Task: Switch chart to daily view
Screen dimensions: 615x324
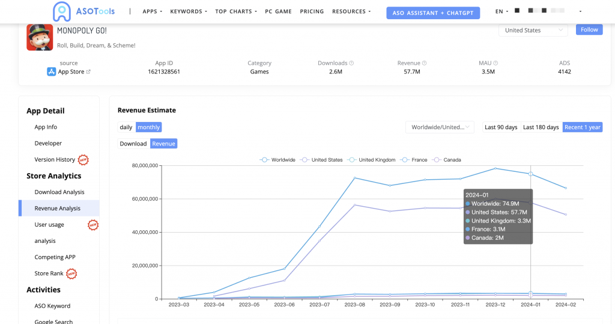Action: 126,127
